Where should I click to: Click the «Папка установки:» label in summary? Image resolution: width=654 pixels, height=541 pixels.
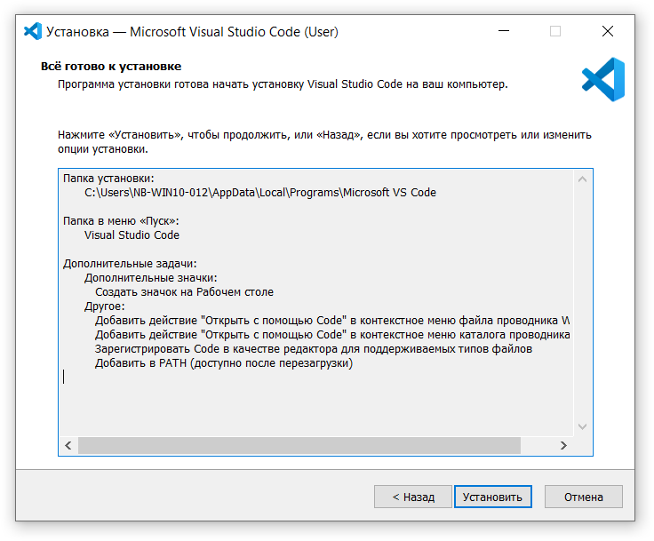point(108,179)
